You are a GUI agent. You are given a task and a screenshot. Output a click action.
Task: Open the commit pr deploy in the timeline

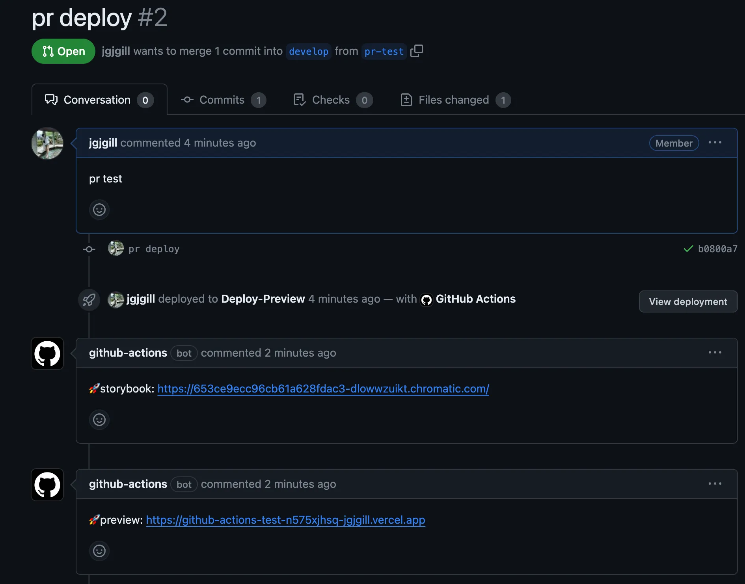154,248
